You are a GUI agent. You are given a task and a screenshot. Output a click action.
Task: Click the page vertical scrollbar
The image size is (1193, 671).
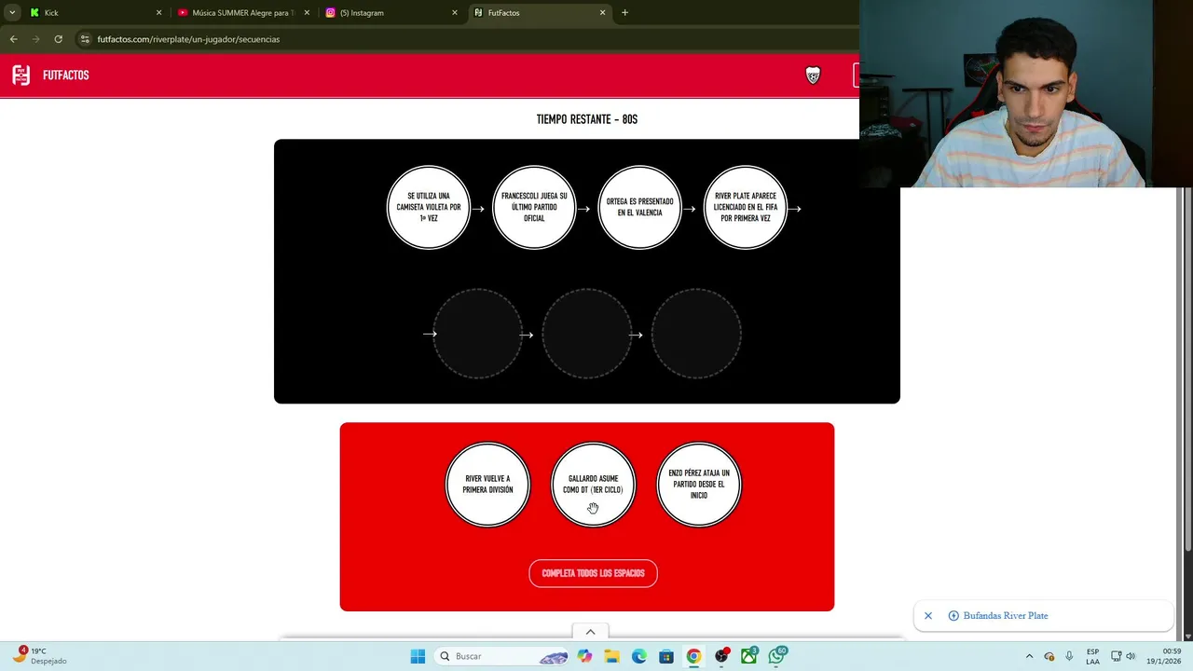point(1187,368)
